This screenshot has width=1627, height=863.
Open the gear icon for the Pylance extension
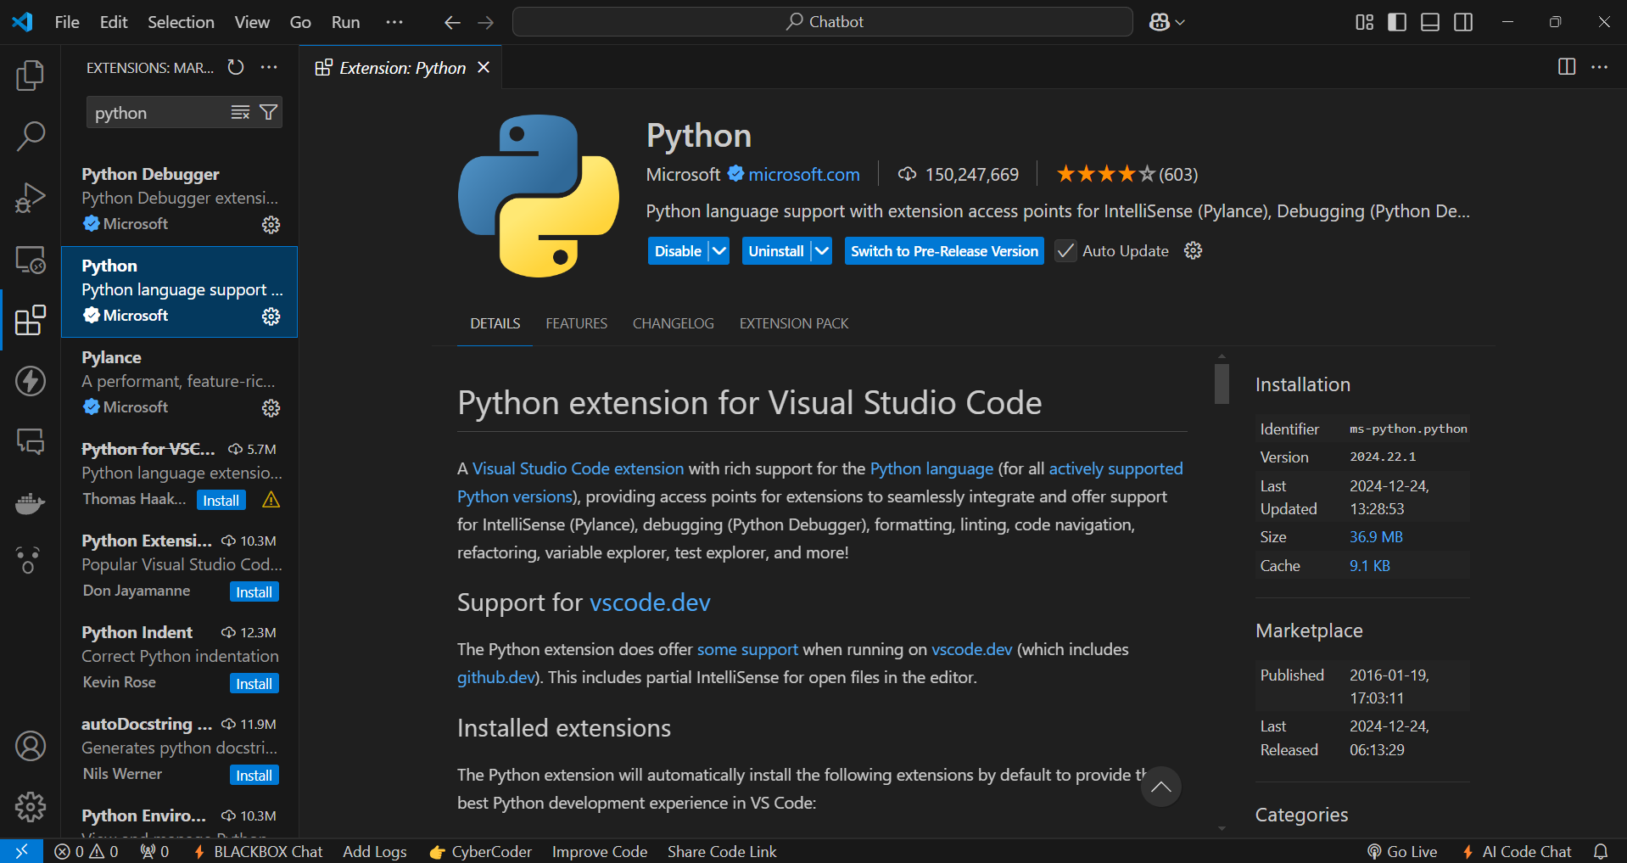pyautogui.click(x=271, y=408)
